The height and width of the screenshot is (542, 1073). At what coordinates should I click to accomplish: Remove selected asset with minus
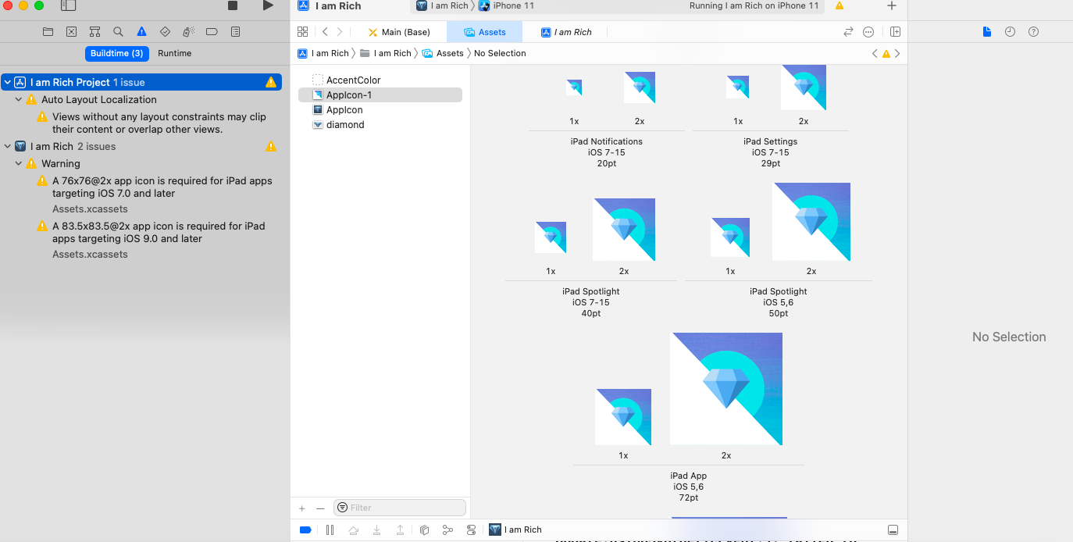[320, 508]
